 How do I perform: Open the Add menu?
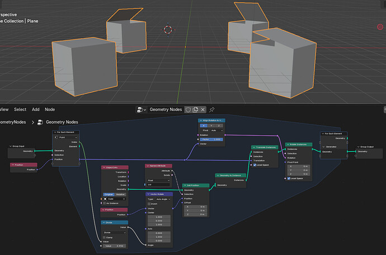click(x=35, y=109)
